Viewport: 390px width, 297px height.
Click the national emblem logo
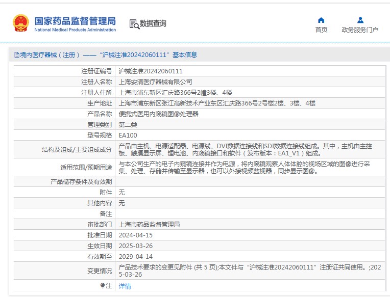[21, 23]
